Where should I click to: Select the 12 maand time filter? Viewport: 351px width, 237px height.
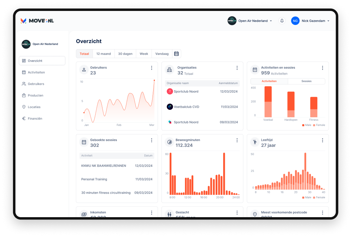[x=104, y=54]
